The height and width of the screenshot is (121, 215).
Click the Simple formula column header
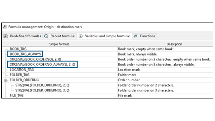pyautogui.click(x=59, y=44)
